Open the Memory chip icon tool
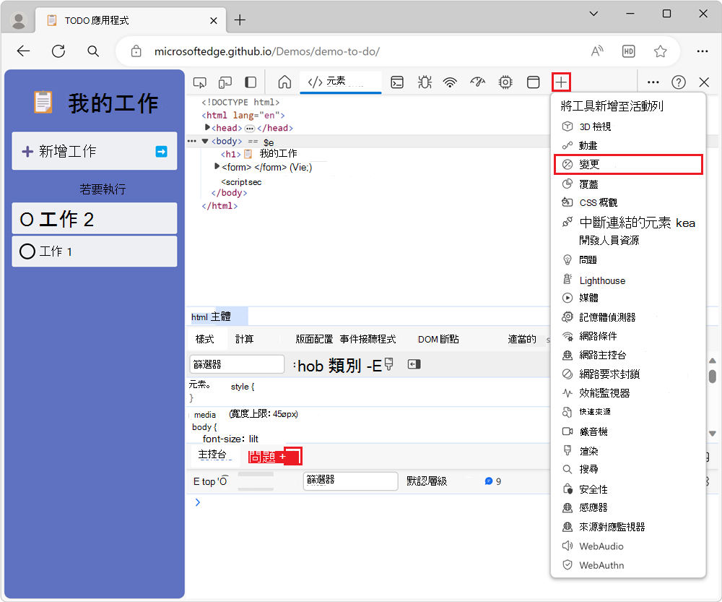Image resolution: width=722 pixels, height=602 pixels. click(x=505, y=82)
